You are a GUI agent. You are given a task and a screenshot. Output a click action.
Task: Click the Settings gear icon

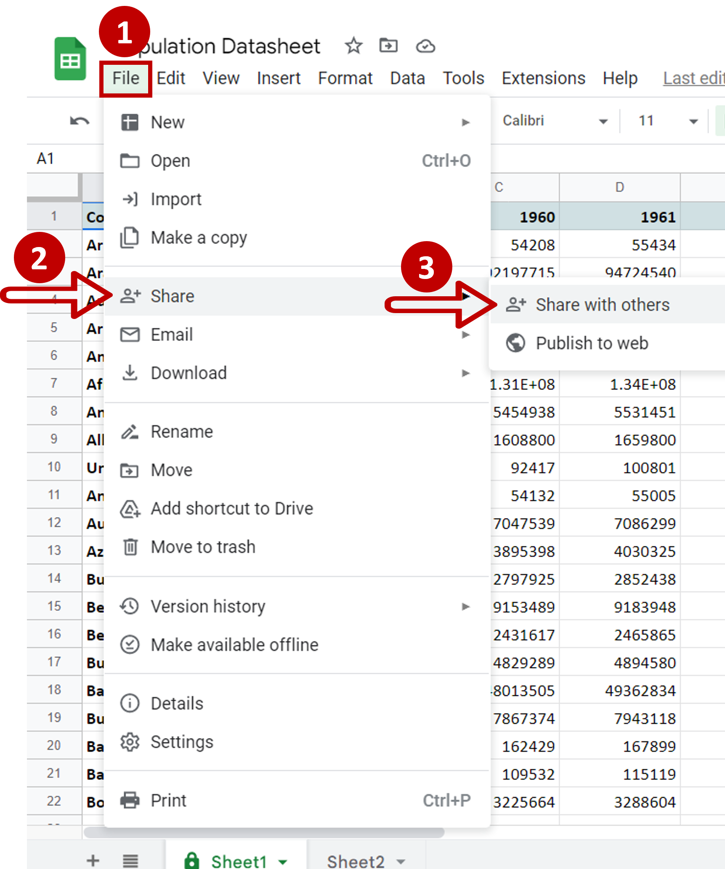pyautogui.click(x=130, y=742)
